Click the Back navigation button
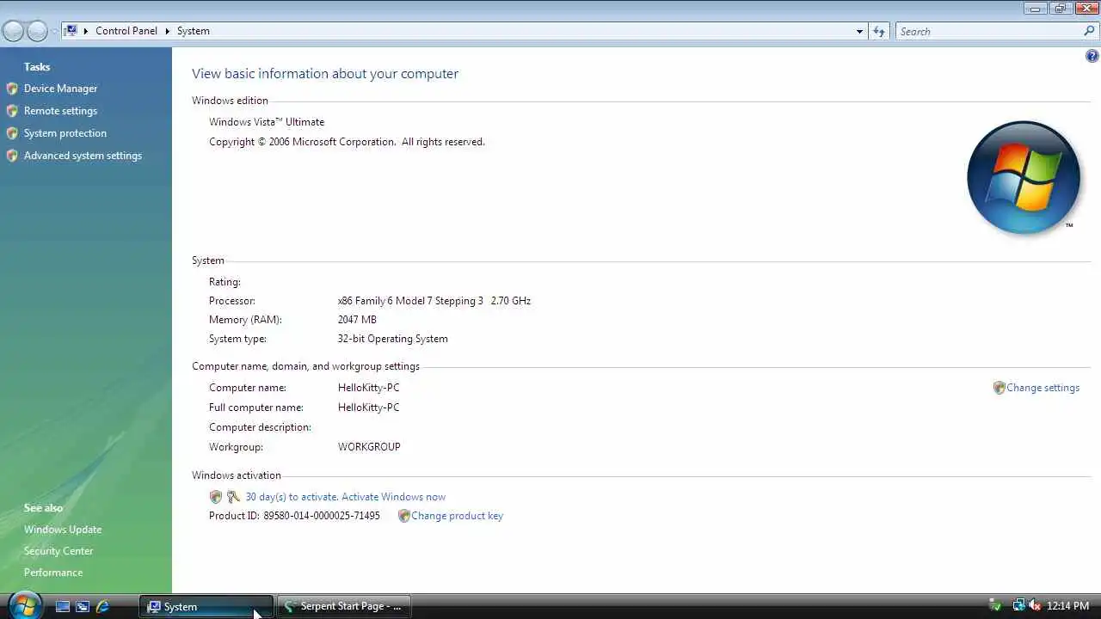Image resolution: width=1101 pixels, height=619 pixels. point(13,32)
